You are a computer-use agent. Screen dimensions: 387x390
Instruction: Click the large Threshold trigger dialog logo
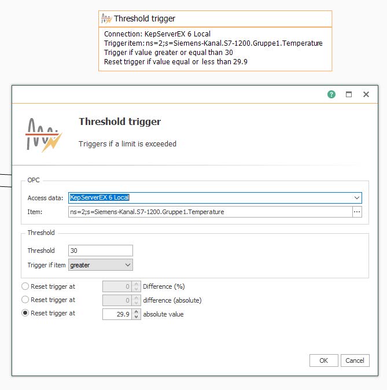pyautogui.click(x=43, y=134)
